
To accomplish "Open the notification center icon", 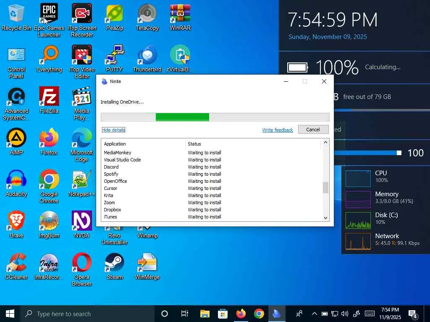I will [413, 314].
